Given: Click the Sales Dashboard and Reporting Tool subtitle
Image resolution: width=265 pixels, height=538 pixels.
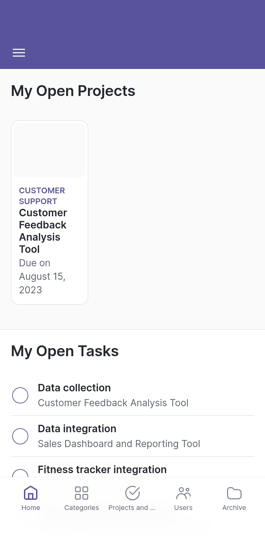Looking at the screenshot, I should 119,444.
